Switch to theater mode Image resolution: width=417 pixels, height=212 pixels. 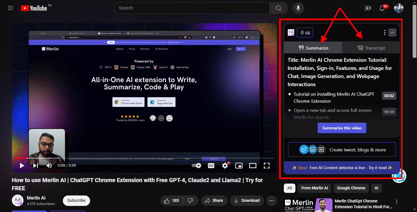click(253, 166)
